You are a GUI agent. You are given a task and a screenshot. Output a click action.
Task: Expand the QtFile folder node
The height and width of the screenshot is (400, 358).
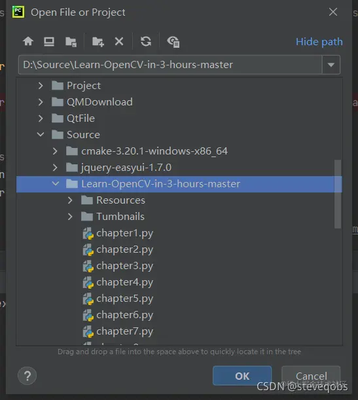click(x=41, y=118)
